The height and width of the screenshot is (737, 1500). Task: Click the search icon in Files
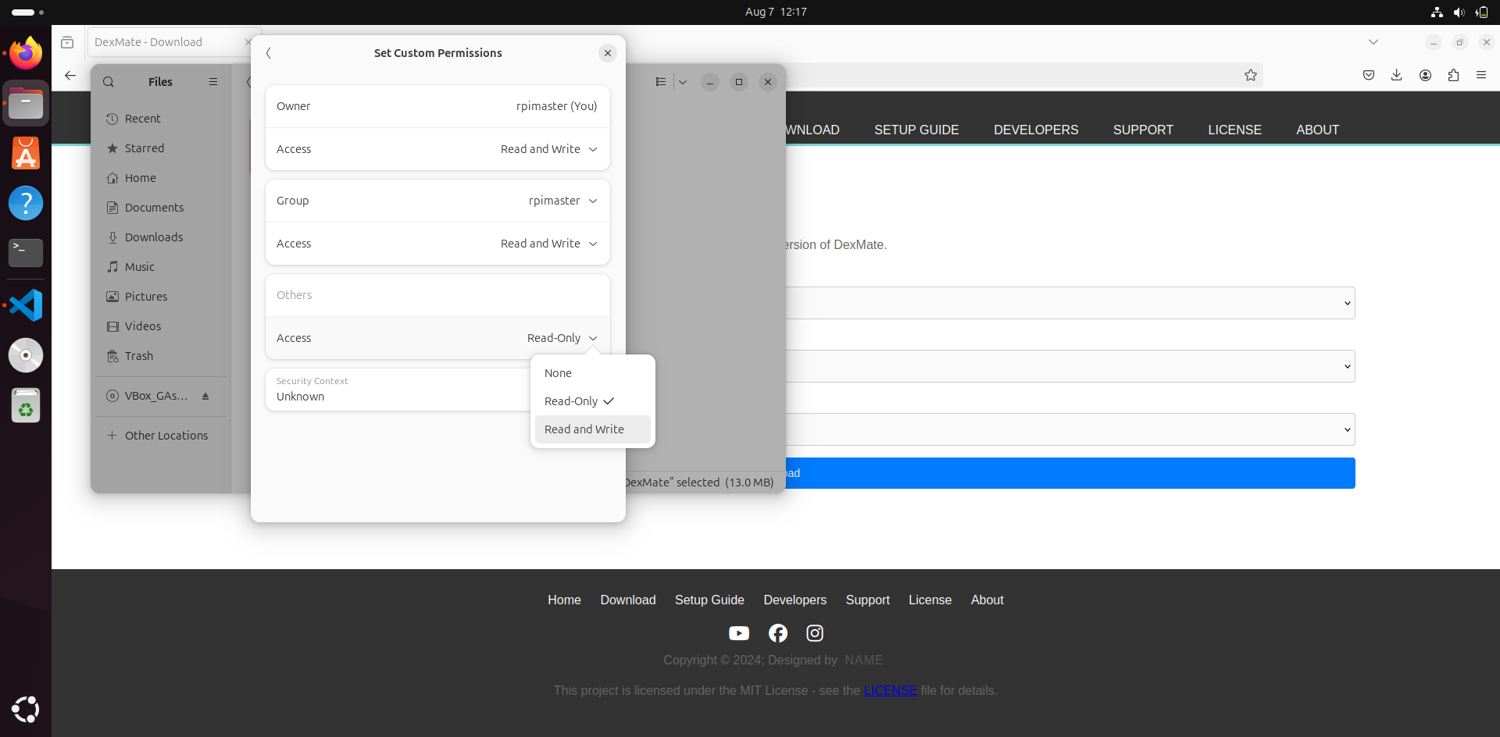click(x=109, y=82)
